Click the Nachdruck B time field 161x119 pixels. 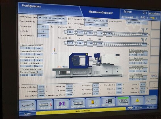pyautogui.click(x=119, y=85)
